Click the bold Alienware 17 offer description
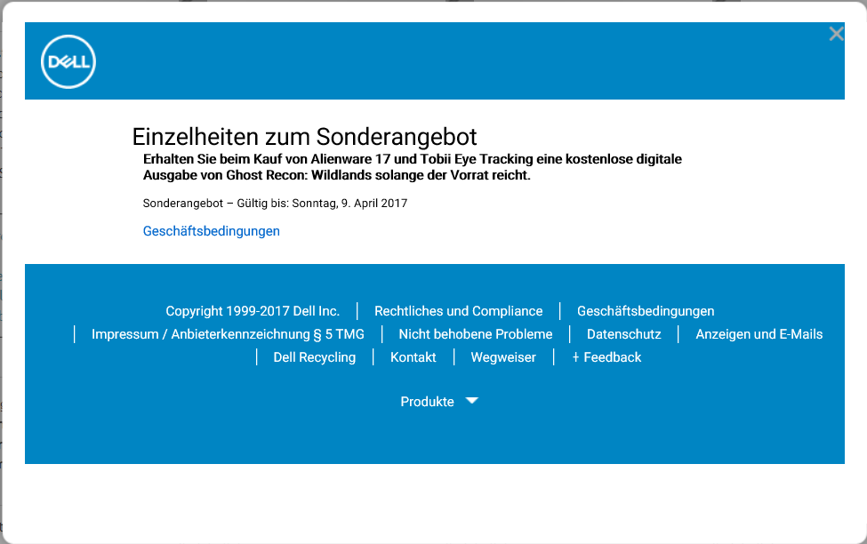 coord(412,167)
